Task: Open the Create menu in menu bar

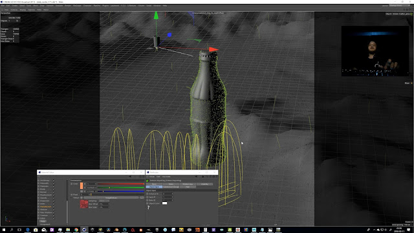Action: click(14, 6)
